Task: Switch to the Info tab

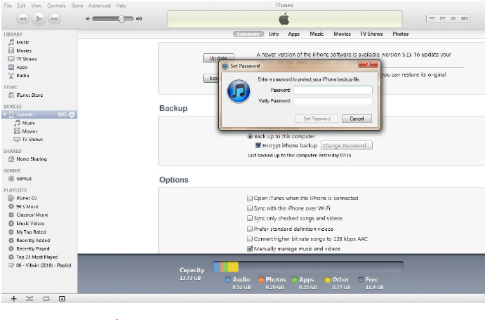Action: pos(274,34)
